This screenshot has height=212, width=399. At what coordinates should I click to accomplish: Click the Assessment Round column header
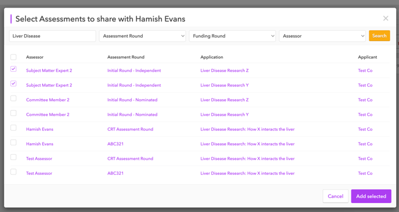pos(126,57)
